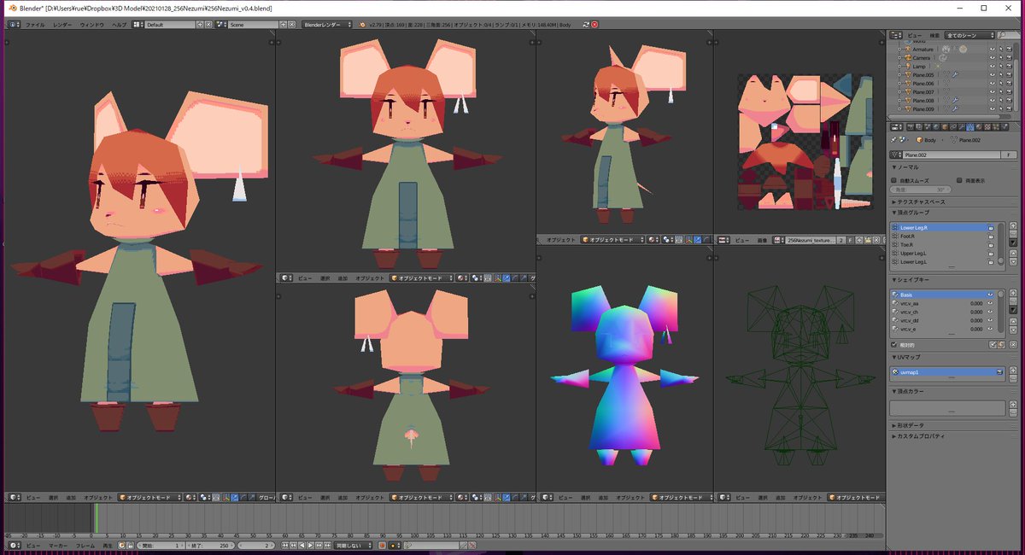This screenshot has height=555, width=1025.
Task: Adjust vrc.v_dd value 0.000 slider
Action: pos(976,320)
